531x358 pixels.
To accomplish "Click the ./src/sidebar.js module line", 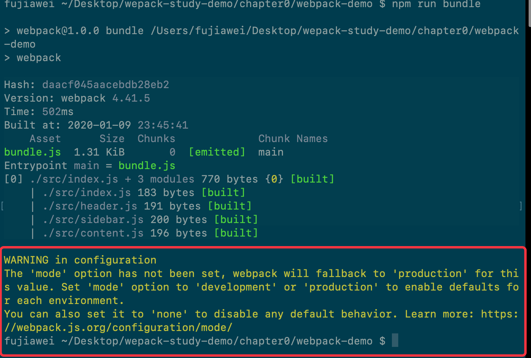I will pos(93,219).
